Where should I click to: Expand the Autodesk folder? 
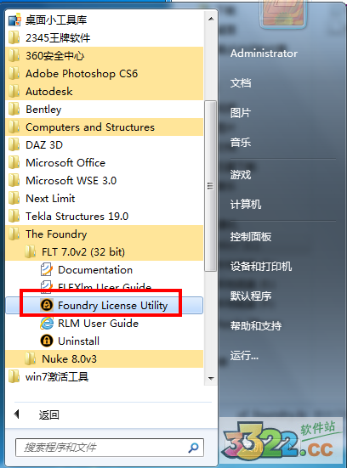point(105,92)
